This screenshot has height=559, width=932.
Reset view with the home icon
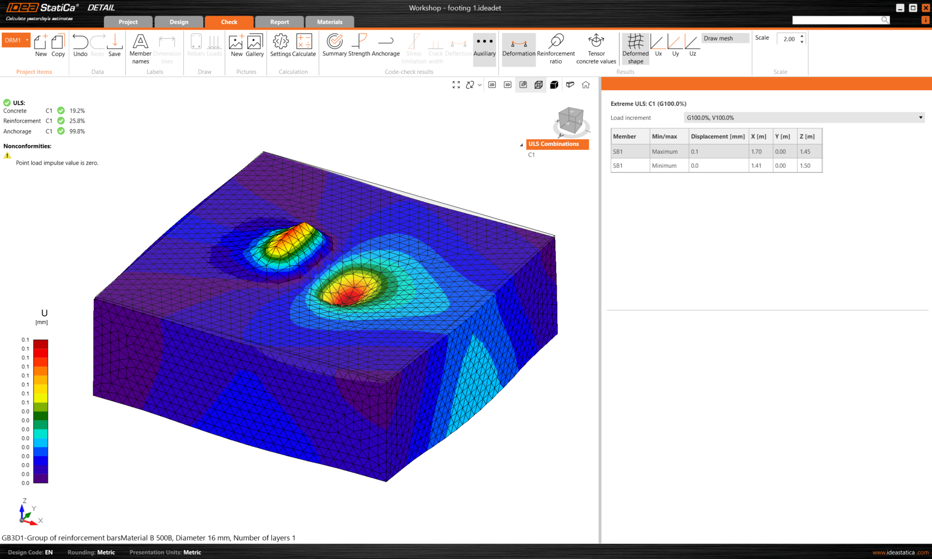pyautogui.click(x=585, y=85)
